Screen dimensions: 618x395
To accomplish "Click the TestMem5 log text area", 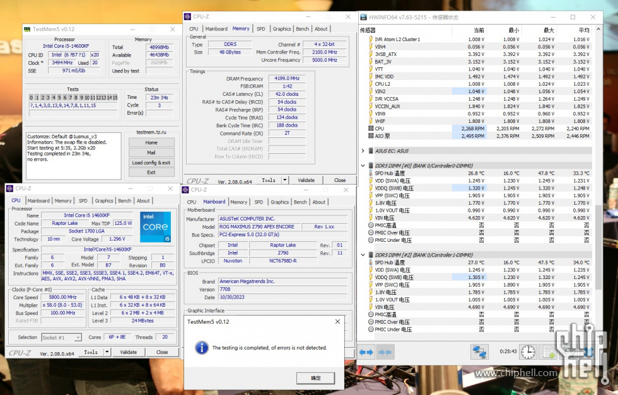I will click(x=73, y=156).
